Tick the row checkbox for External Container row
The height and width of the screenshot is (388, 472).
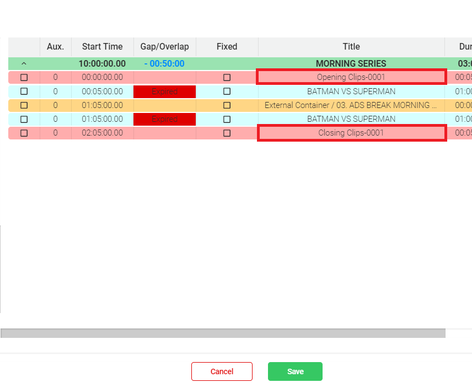[x=24, y=105]
